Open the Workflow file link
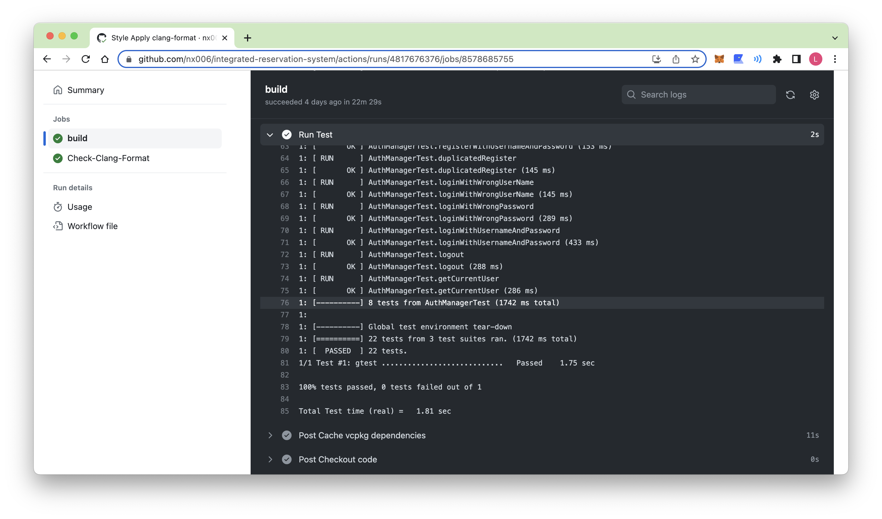This screenshot has width=882, height=519. 92,226
